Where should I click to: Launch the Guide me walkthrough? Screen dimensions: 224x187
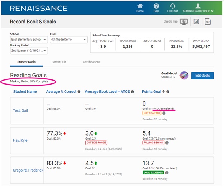click(176, 22)
